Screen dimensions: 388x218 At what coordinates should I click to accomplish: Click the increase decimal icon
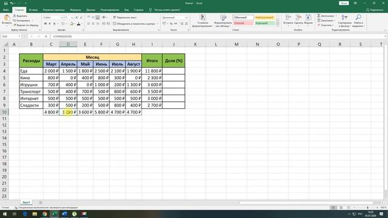pos(182,24)
